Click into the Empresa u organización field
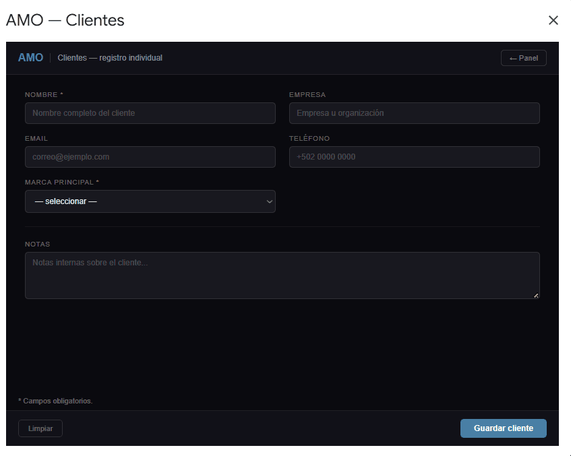The height and width of the screenshot is (456, 571). click(414, 112)
